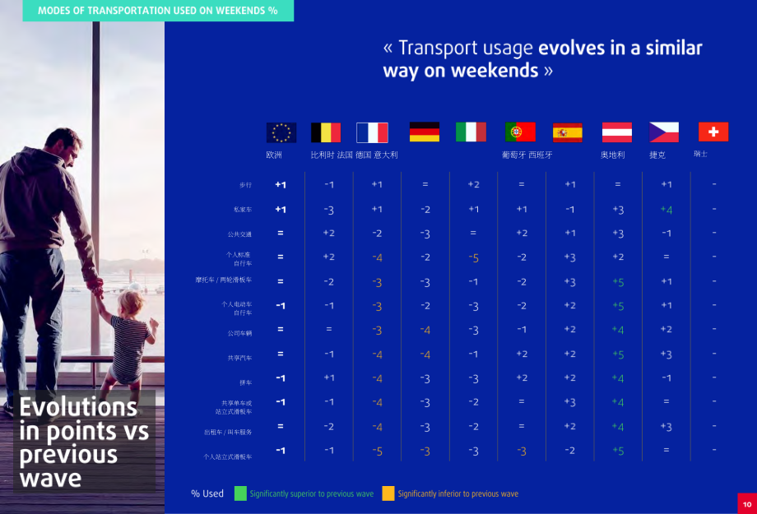Screen dimensions: 757x514
Task: Click 'Significantly superior to previous wave' legend text
Action: pyautogui.click(x=312, y=493)
